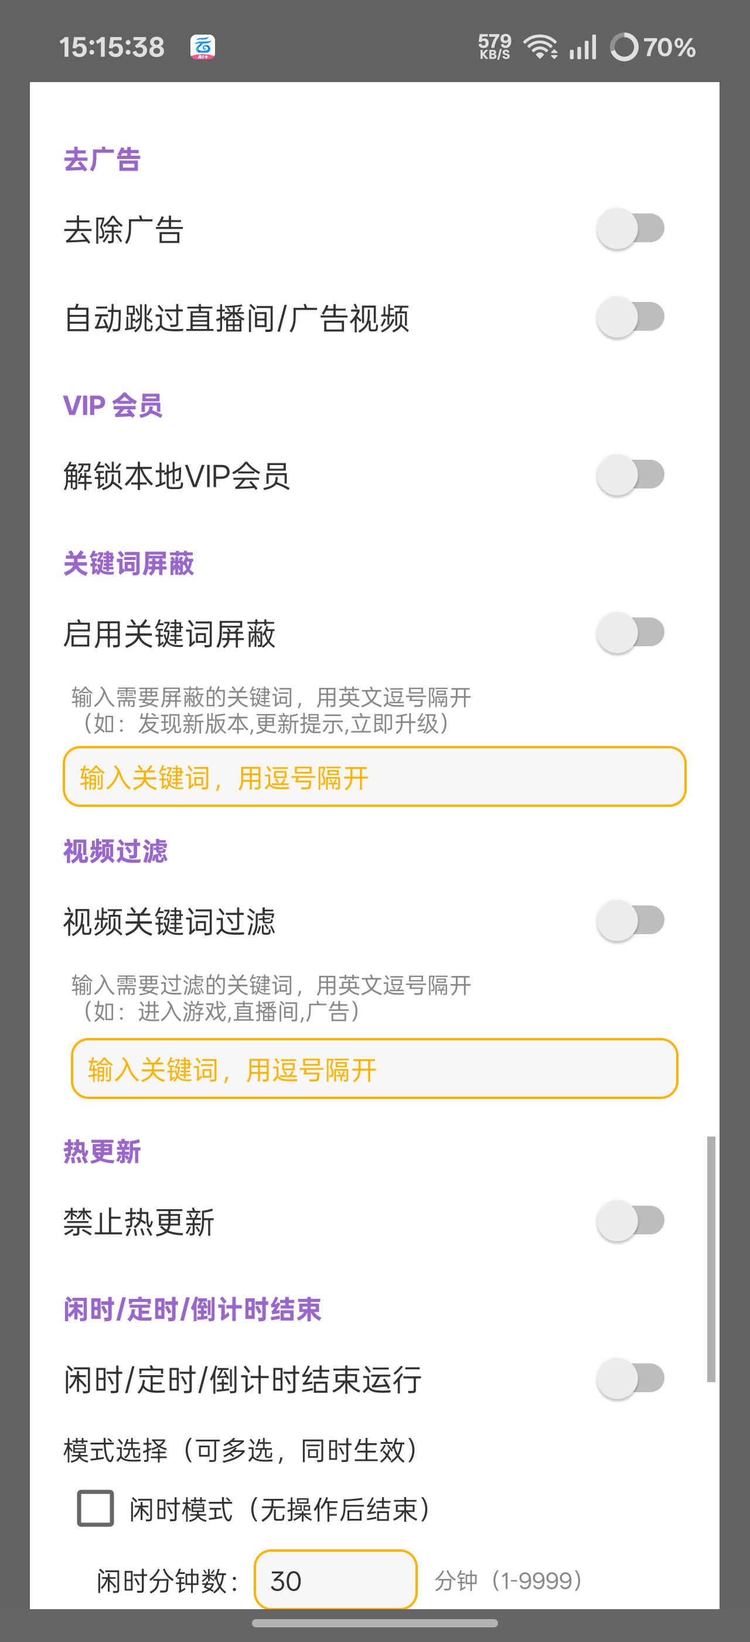Tap the status bar clock
750x1642 pixels.
[112, 47]
